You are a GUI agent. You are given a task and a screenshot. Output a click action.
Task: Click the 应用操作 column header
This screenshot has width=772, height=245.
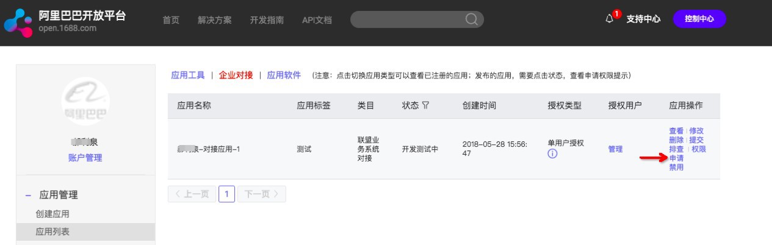pyautogui.click(x=686, y=105)
